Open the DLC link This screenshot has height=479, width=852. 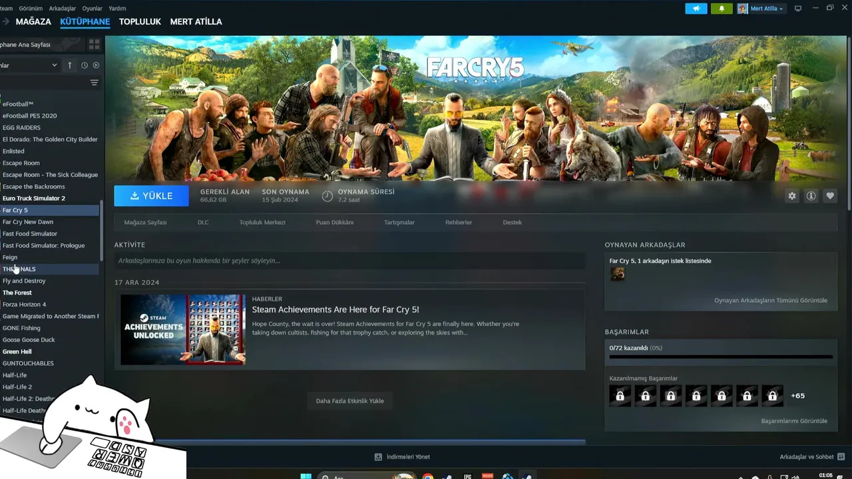coord(203,222)
